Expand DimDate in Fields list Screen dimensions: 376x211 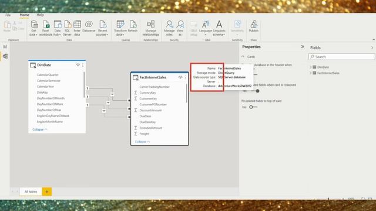[311, 67]
